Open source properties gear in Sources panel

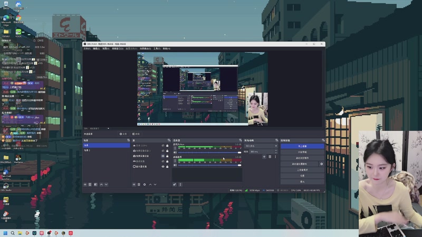[145, 185]
